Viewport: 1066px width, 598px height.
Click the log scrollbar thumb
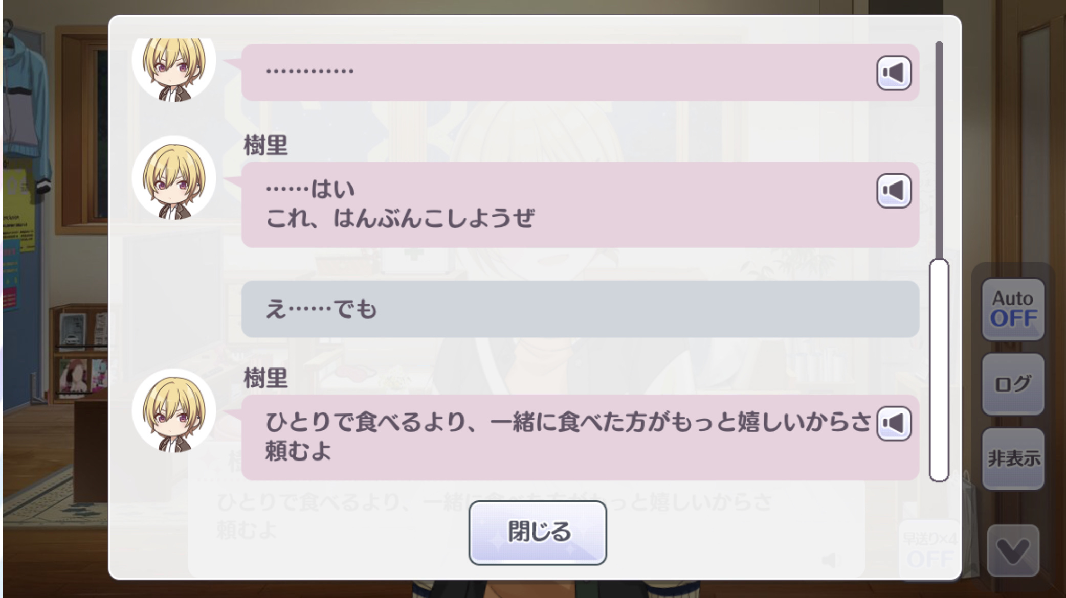point(939,370)
